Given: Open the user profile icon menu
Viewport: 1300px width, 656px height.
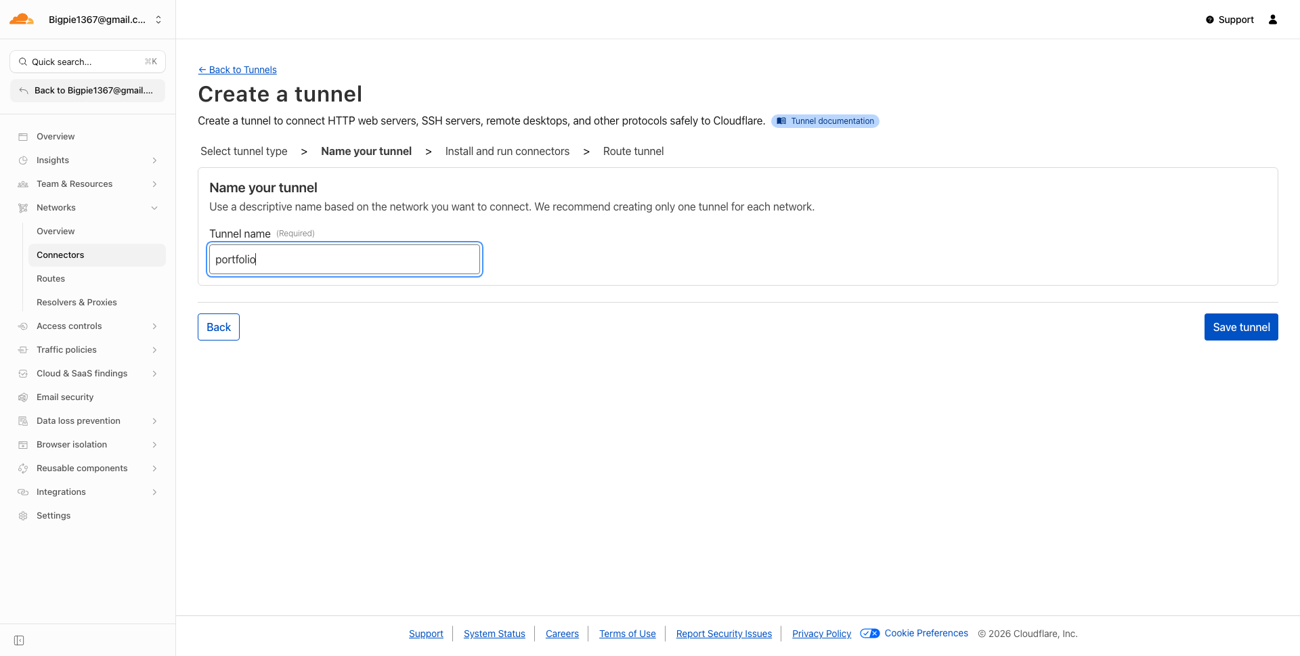Looking at the screenshot, I should pyautogui.click(x=1272, y=20).
